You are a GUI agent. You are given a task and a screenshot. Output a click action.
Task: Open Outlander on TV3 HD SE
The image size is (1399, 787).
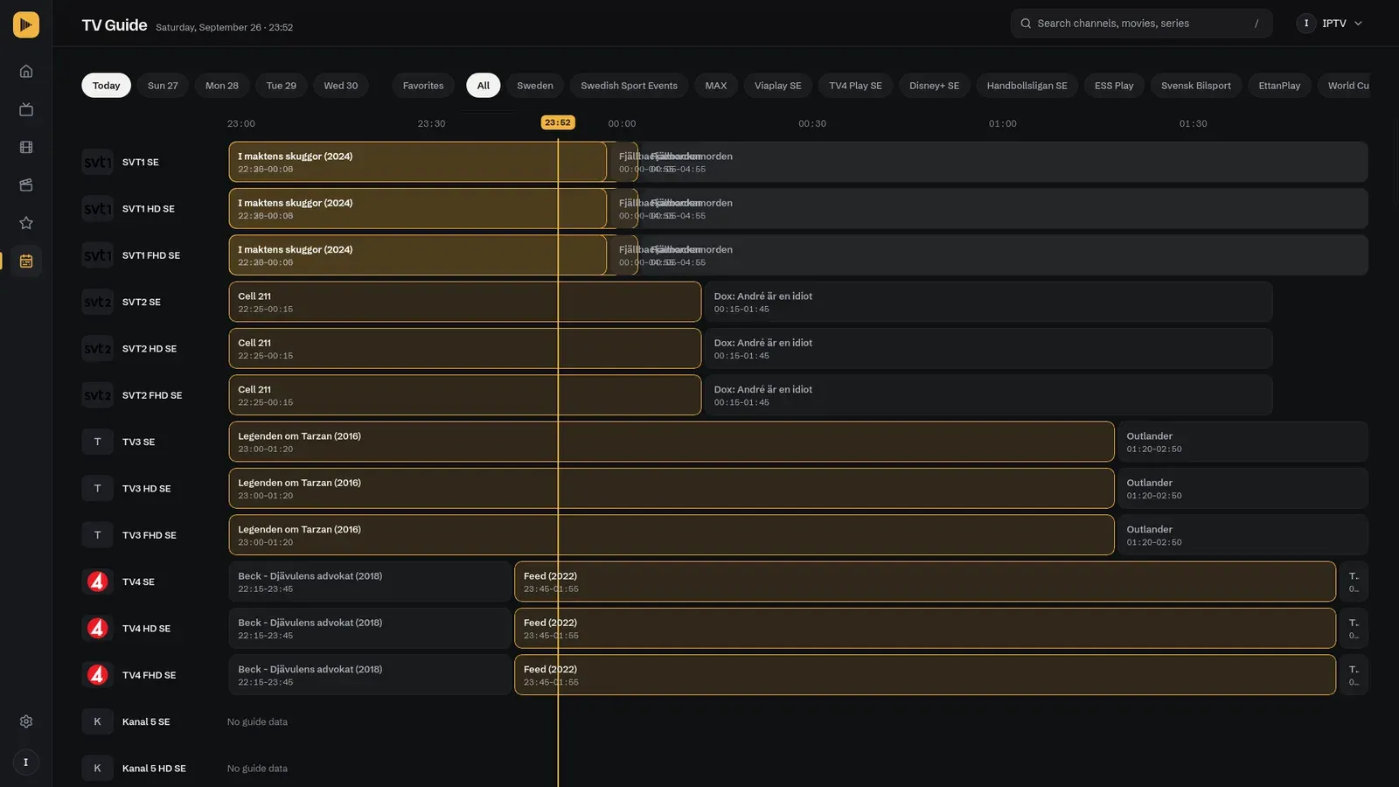1242,489
